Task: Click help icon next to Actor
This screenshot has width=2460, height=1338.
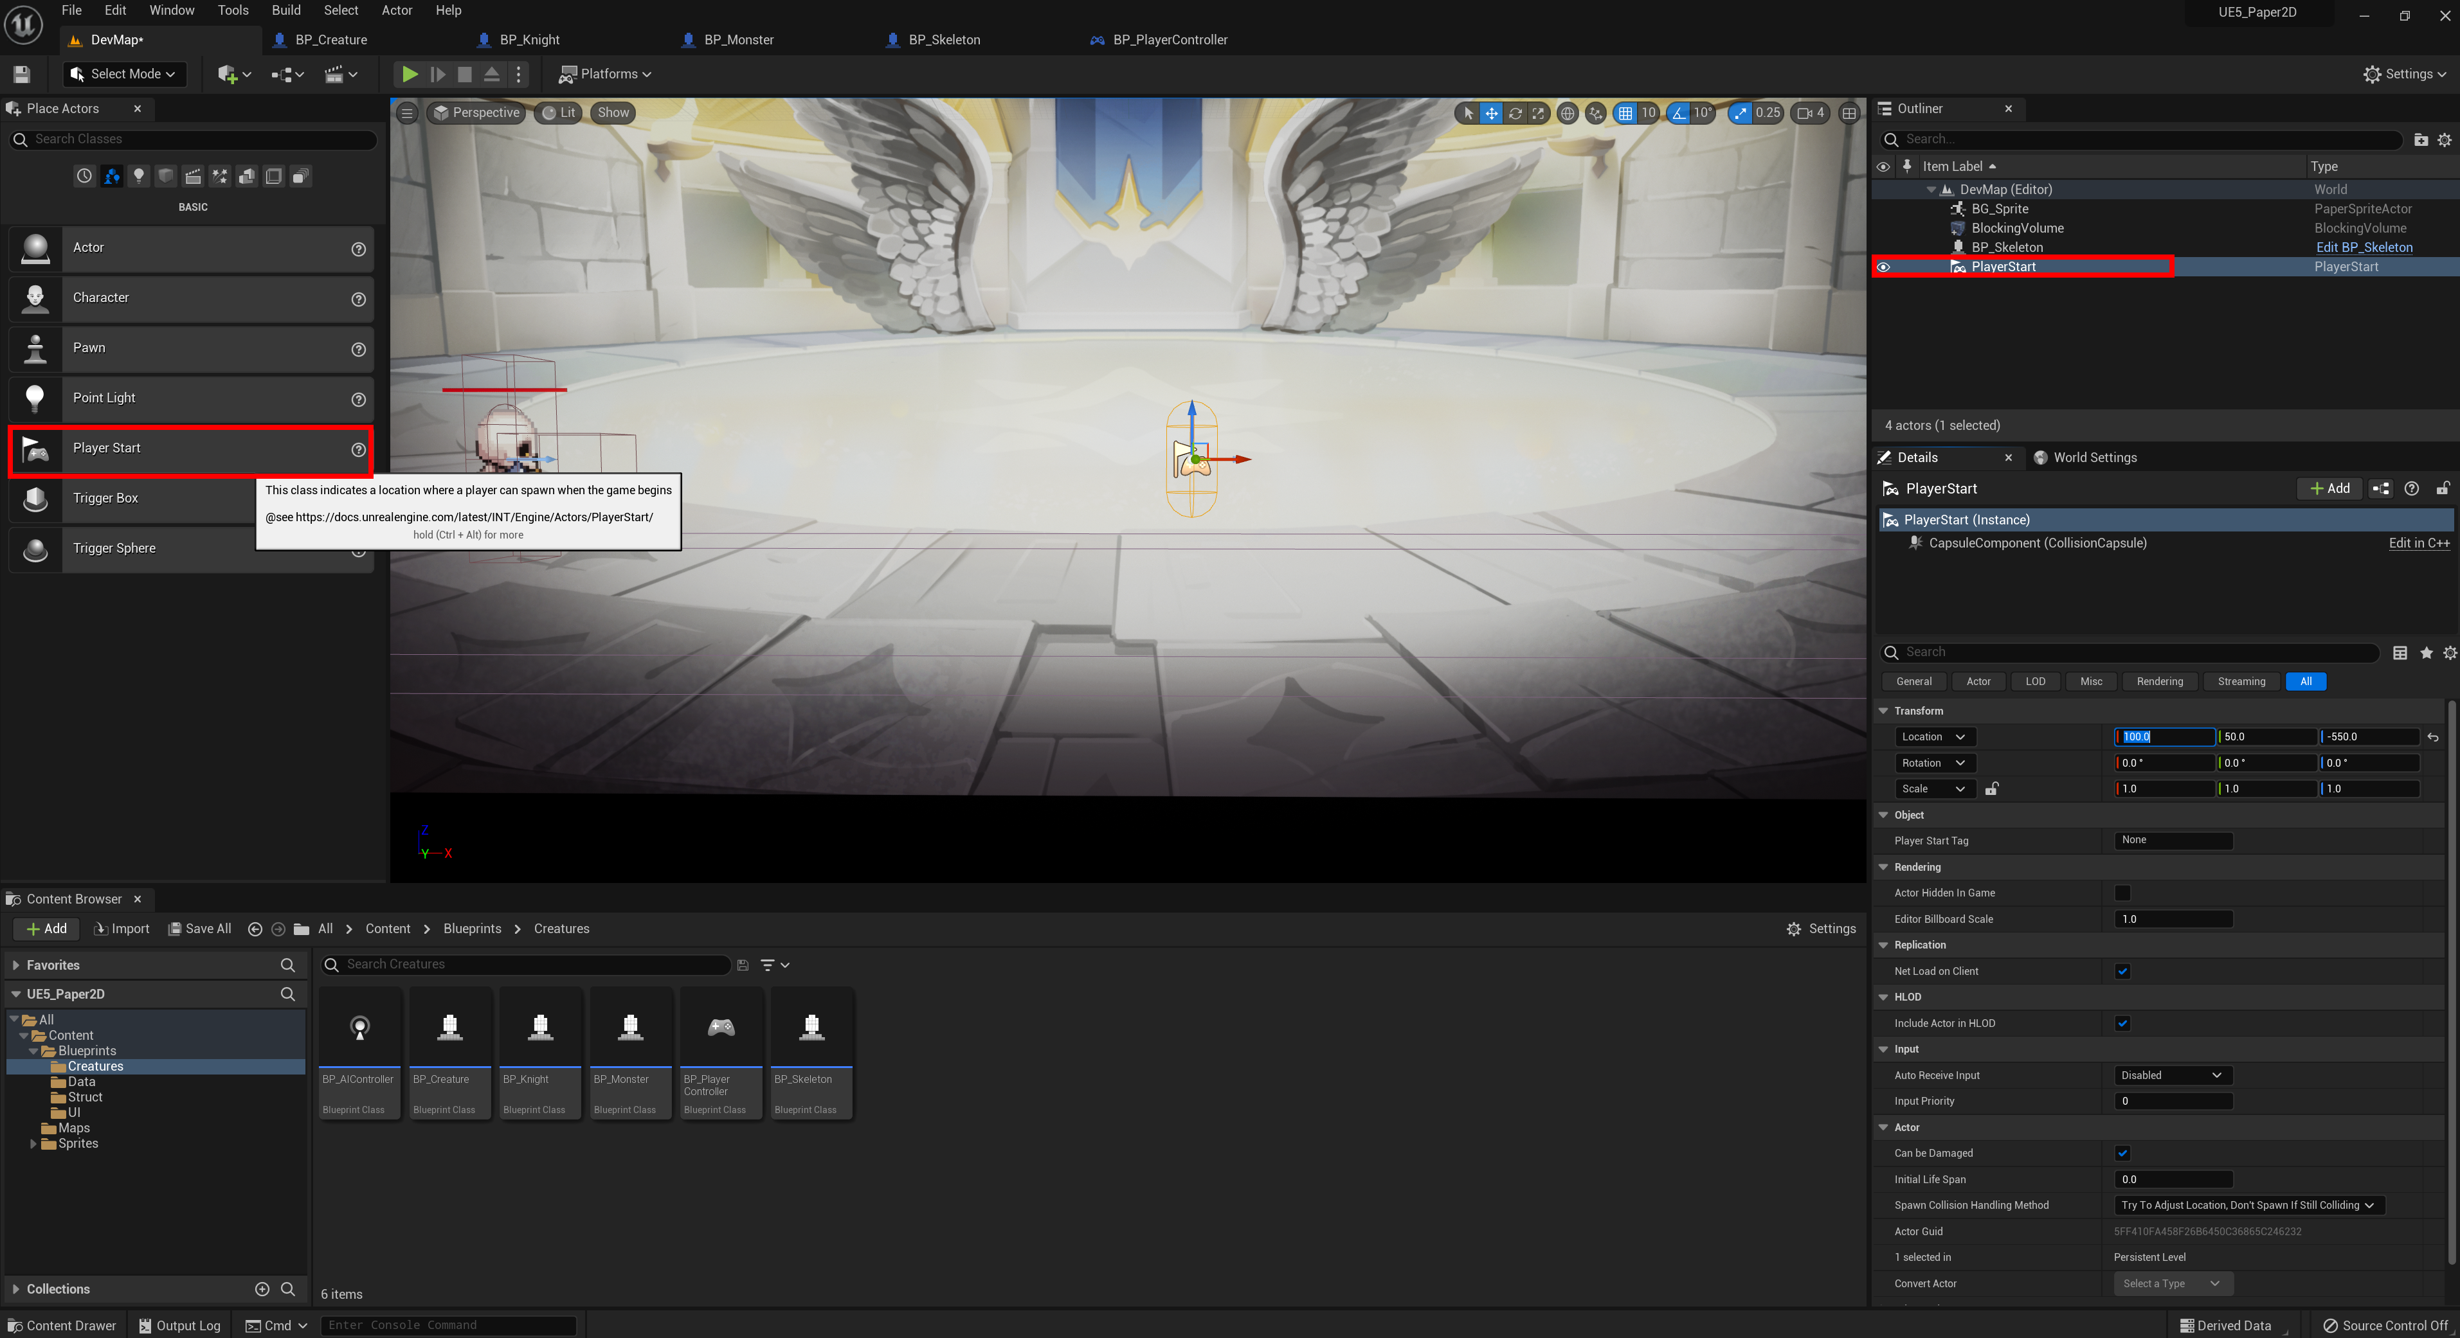Action: [x=358, y=249]
